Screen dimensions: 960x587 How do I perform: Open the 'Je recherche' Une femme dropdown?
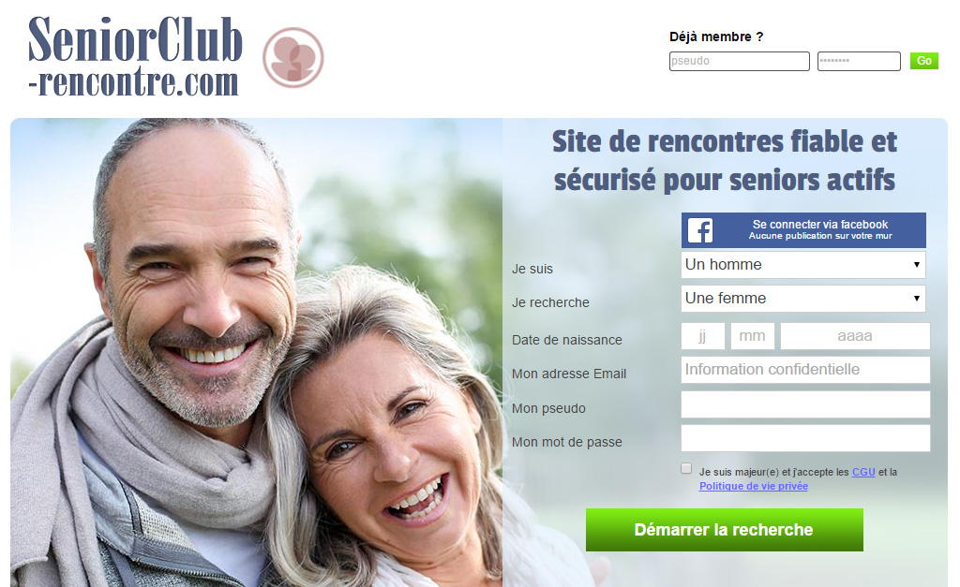coord(803,299)
